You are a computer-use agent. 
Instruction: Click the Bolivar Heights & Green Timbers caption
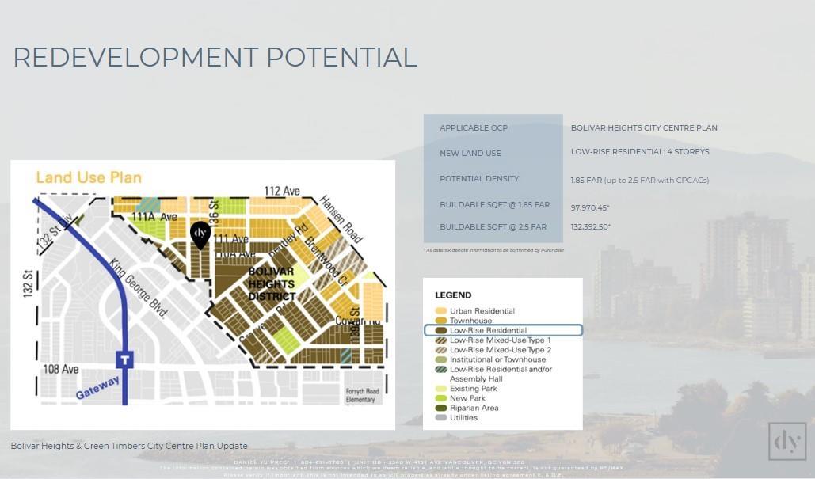pyautogui.click(x=129, y=447)
